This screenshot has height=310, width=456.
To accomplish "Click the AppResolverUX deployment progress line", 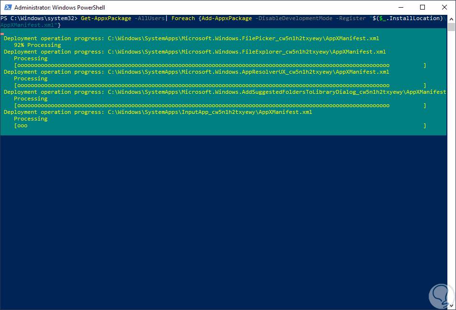I will coord(196,72).
